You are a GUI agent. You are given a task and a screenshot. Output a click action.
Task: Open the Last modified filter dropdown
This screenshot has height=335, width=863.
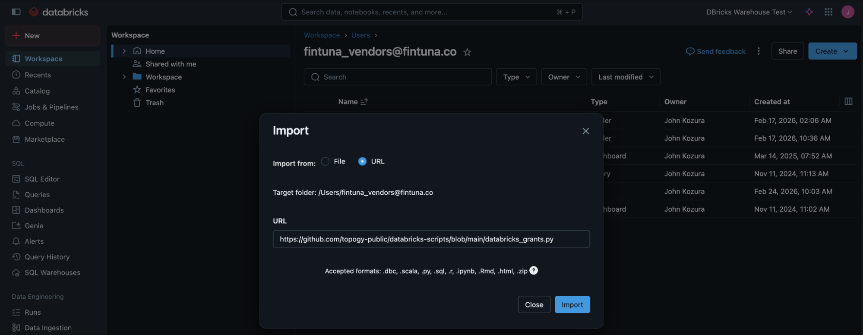click(626, 77)
